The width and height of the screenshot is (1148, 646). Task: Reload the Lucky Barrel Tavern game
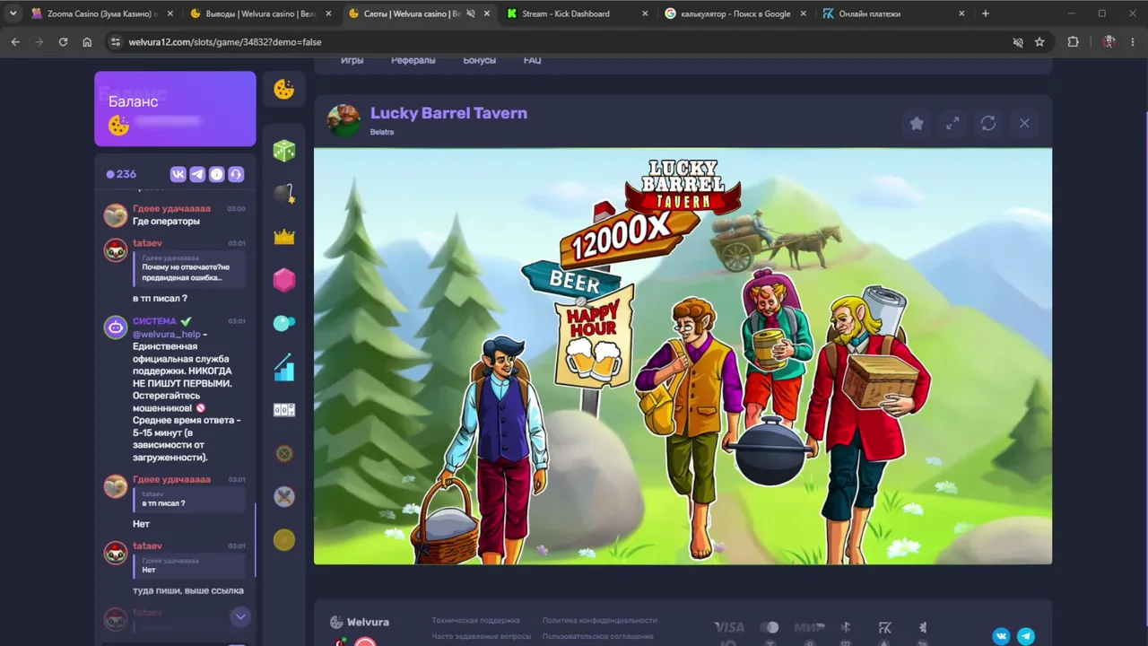coord(988,124)
